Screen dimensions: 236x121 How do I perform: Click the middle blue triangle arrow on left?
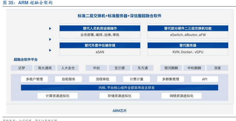click(50, 39)
